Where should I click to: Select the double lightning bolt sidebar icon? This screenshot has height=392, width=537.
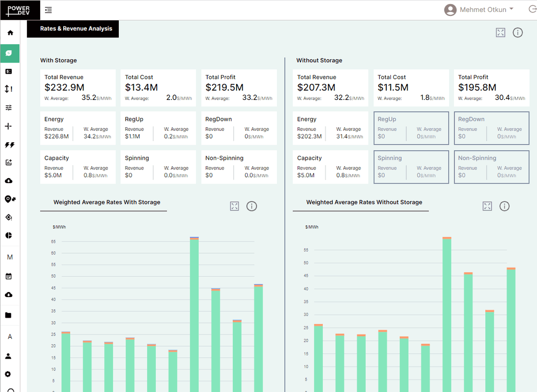click(x=8, y=145)
